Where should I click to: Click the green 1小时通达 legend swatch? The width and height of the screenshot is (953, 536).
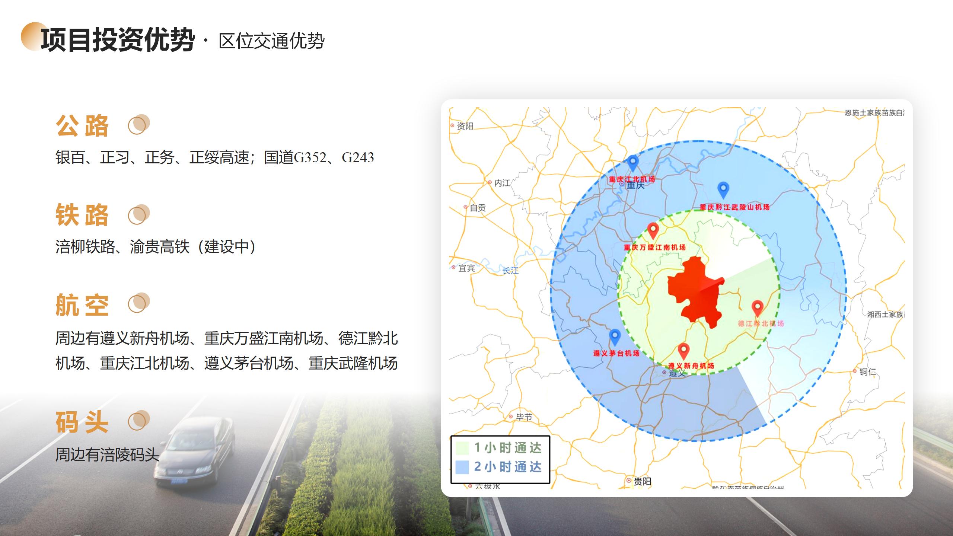pyautogui.click(x=462, y=448)
